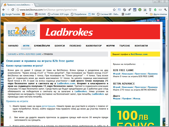The width and height of the screenshot is (169, 127).
Task: Open the ФОРУМ menu item
Action: coord(110,46)
